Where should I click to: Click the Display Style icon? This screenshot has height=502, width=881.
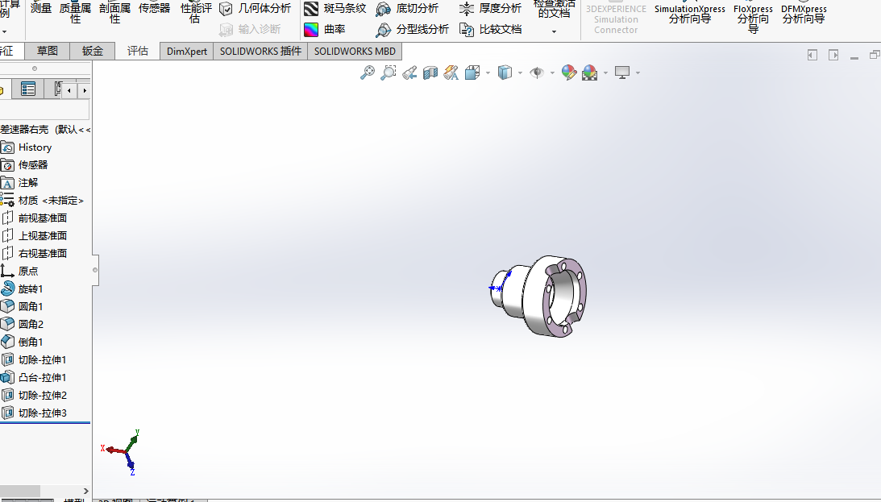[x=505, y=73]
